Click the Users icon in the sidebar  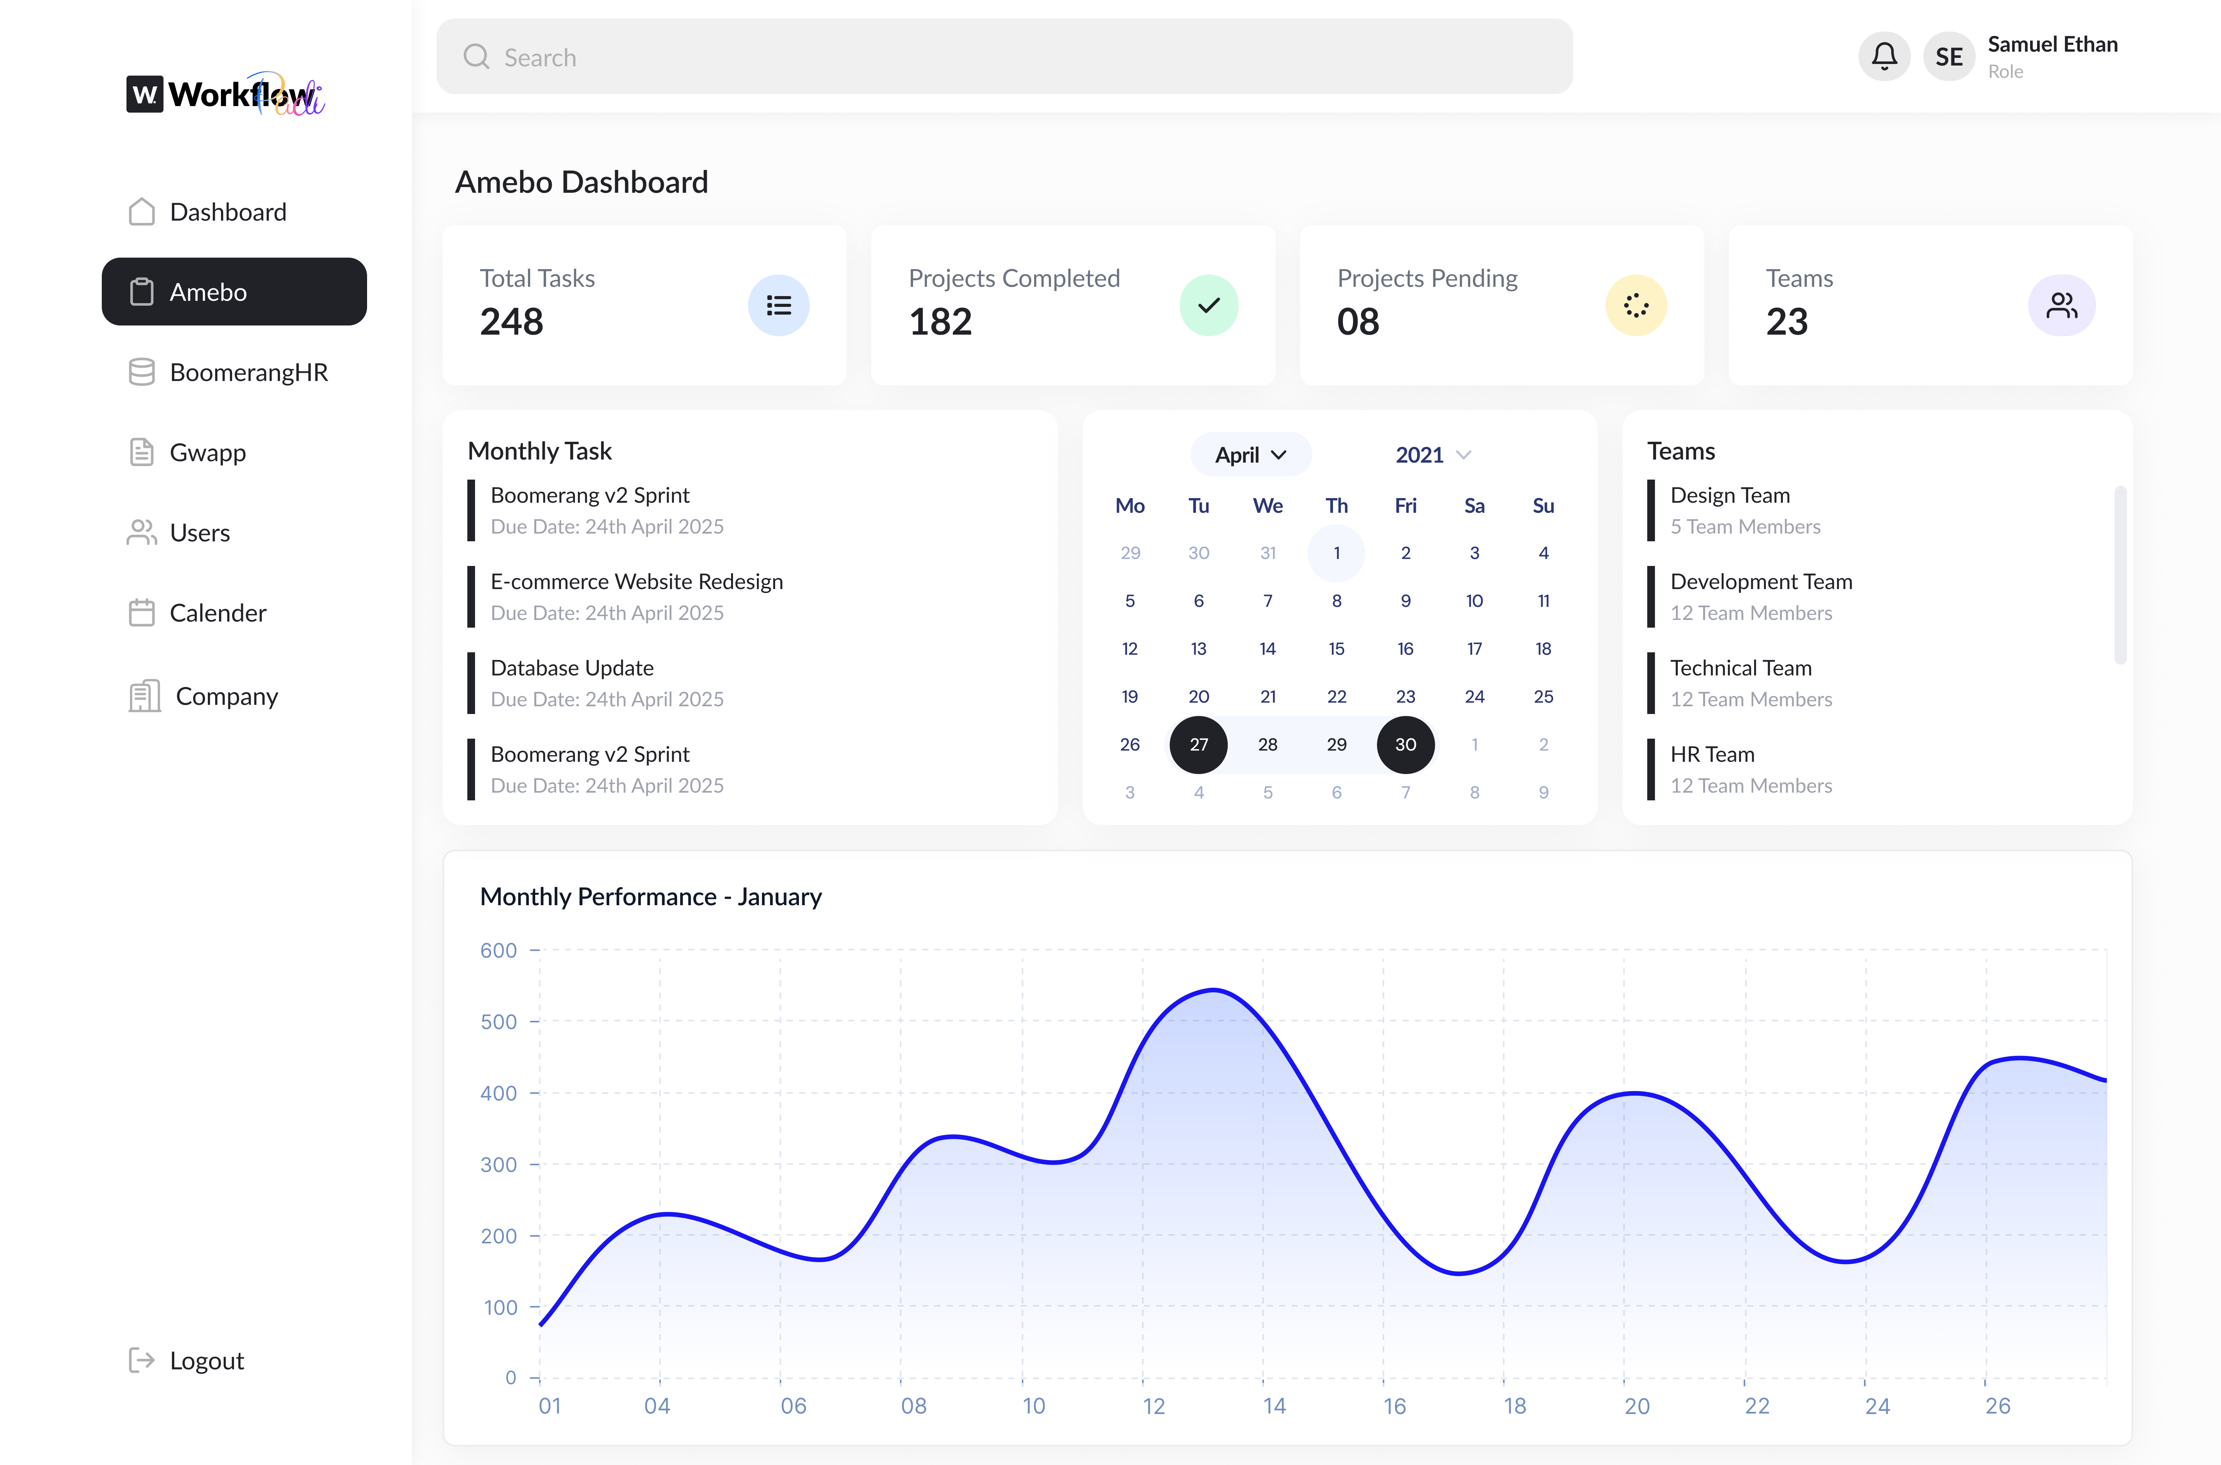[x=142, y=532]
